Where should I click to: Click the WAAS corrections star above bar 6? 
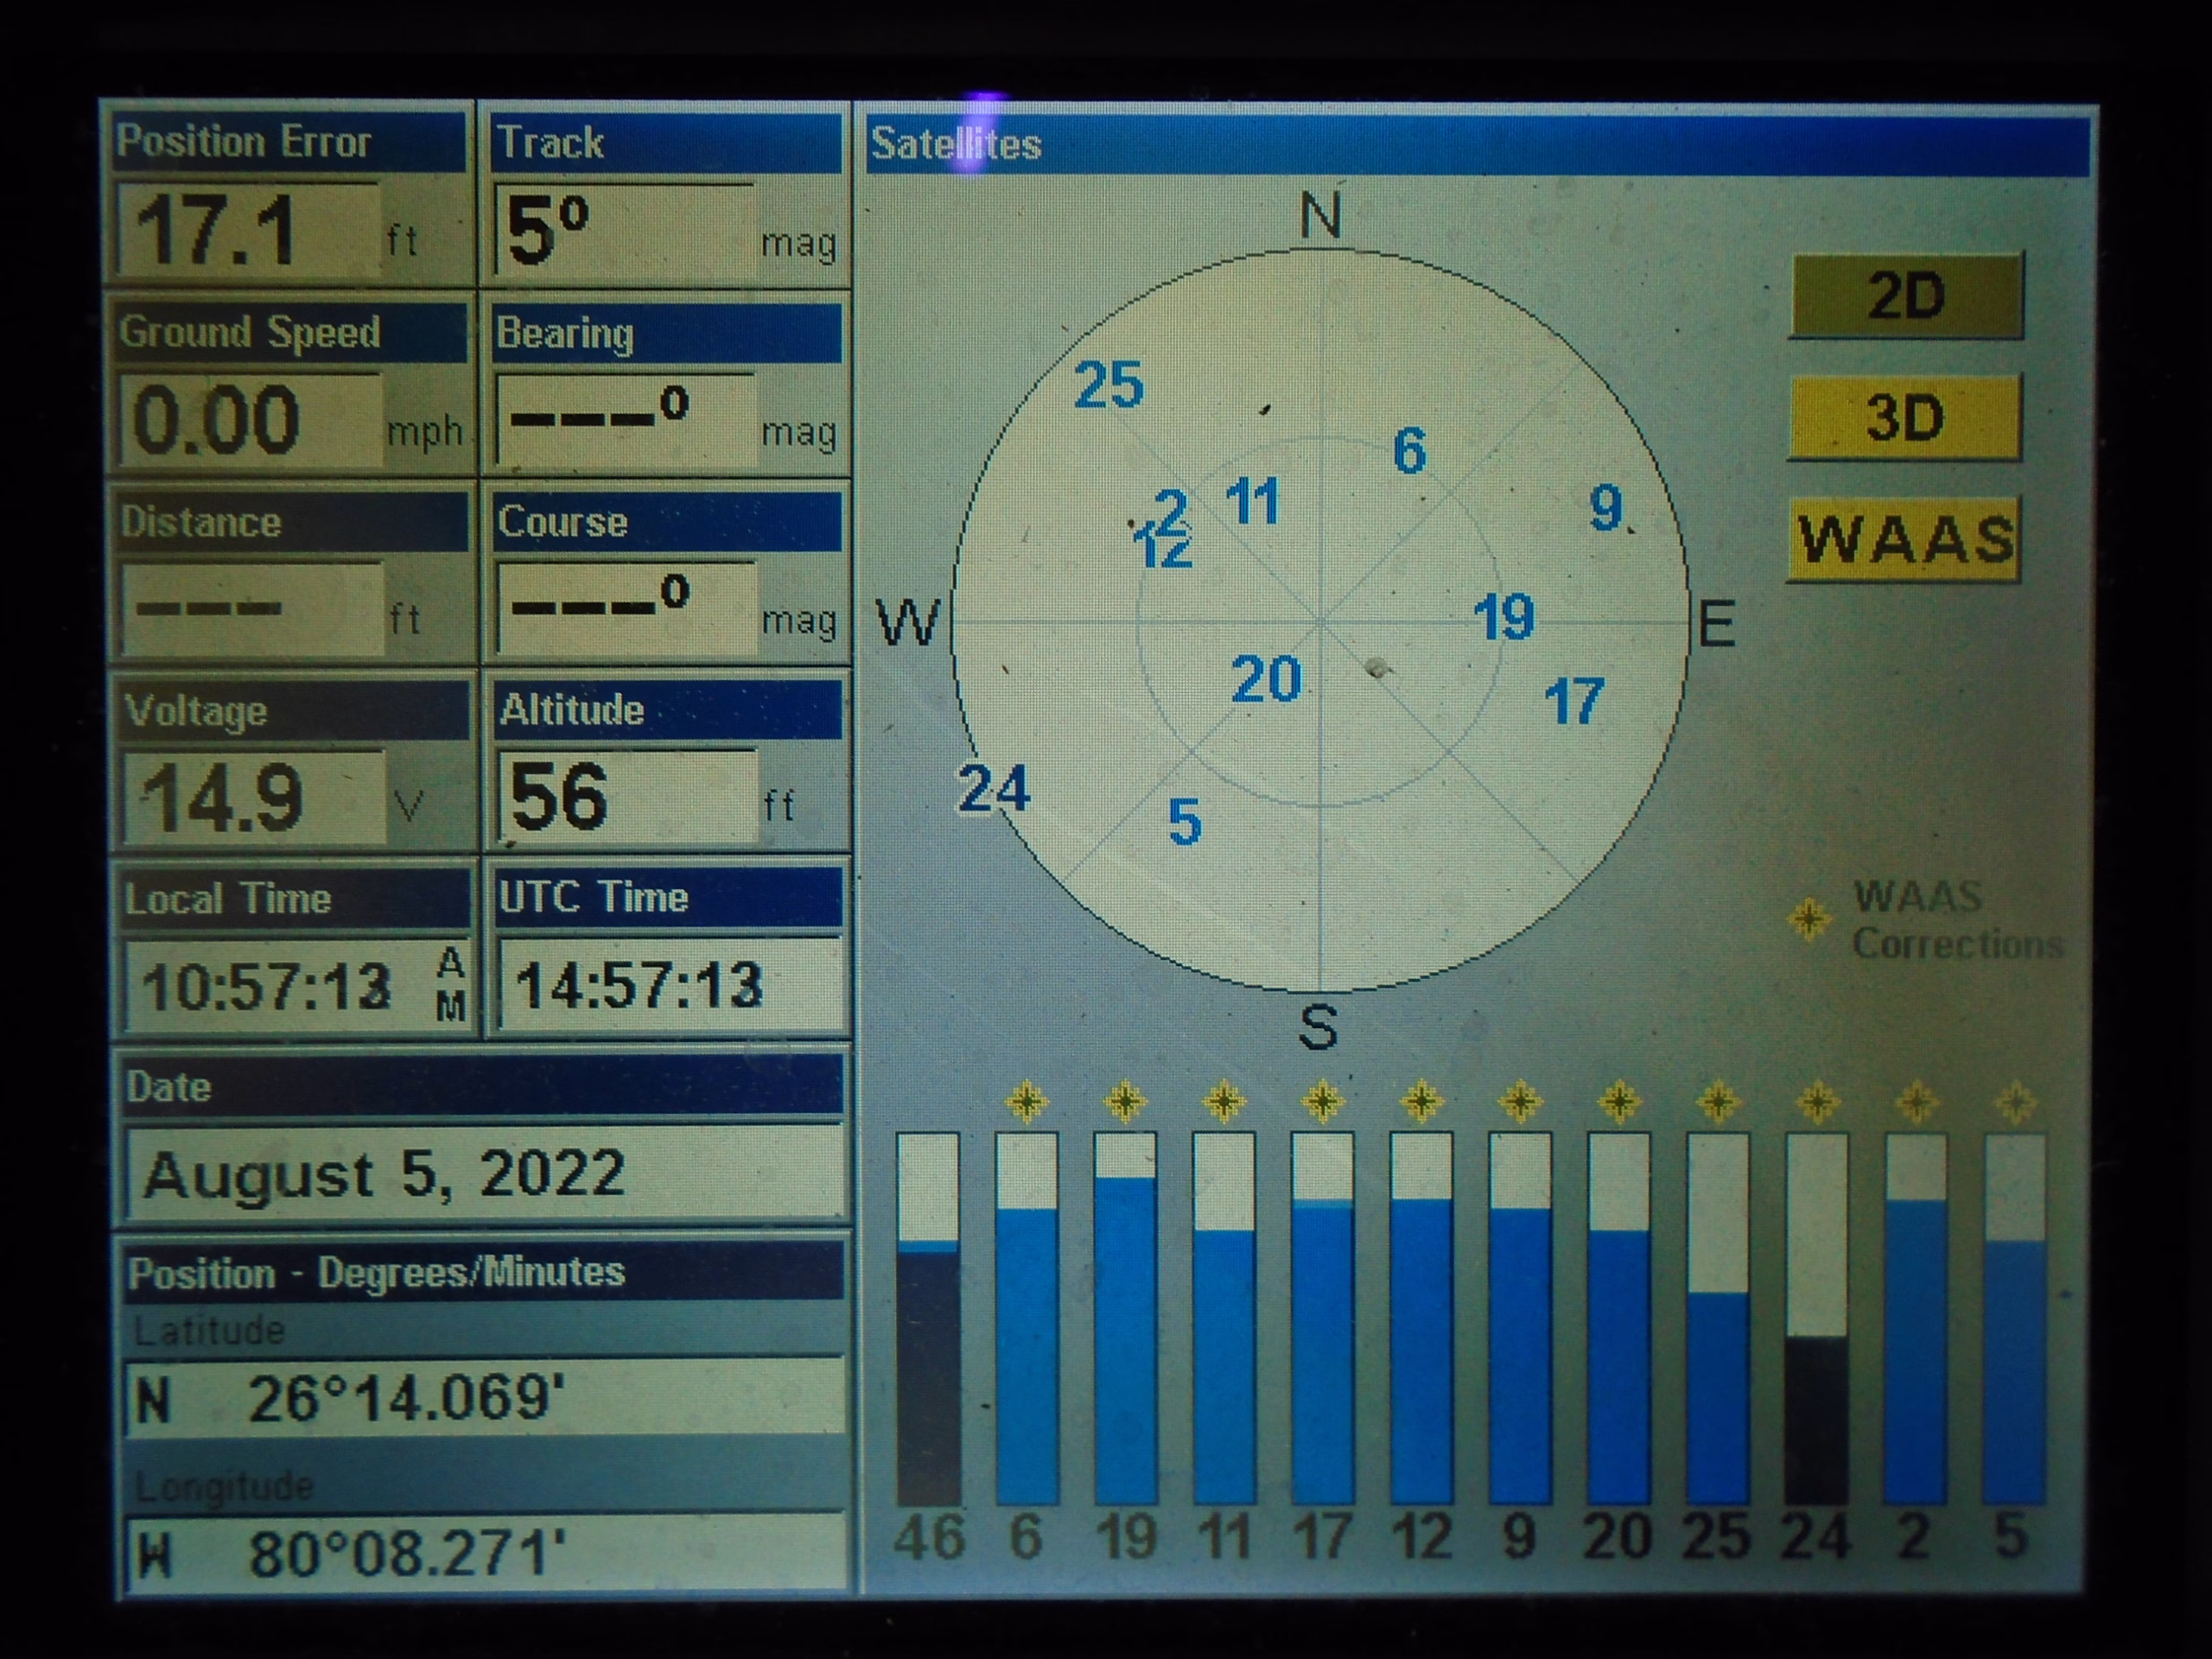coord(1027,1102)
